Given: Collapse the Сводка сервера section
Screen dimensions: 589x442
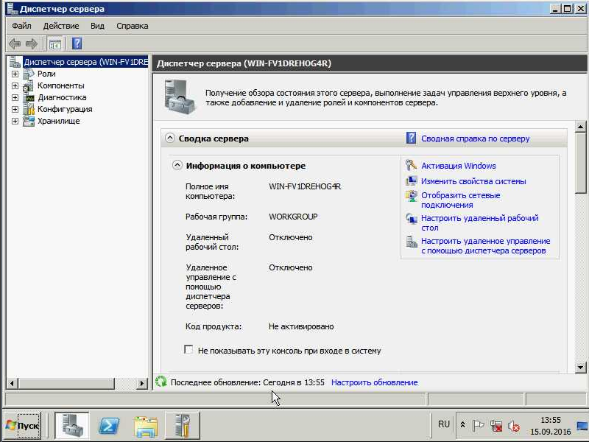Looking at the screenshot, I should point(170,138).
